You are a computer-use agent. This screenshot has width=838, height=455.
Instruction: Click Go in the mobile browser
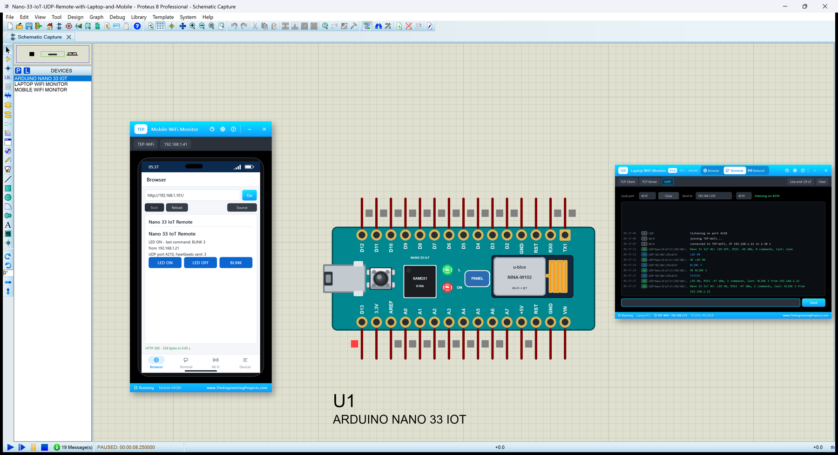point(250,195)
